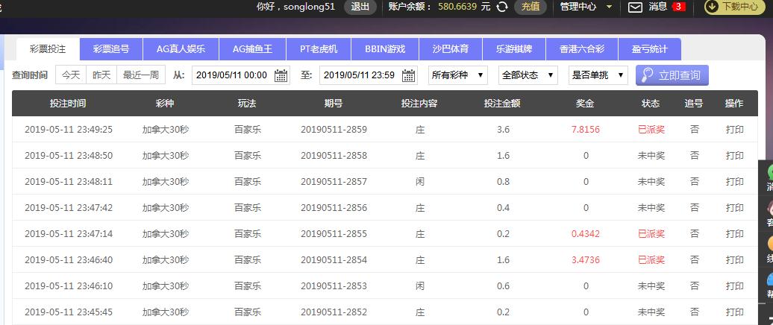Click the refresh balance icon
The width and height of the screenshot is (773, 325).
[502, 7]
